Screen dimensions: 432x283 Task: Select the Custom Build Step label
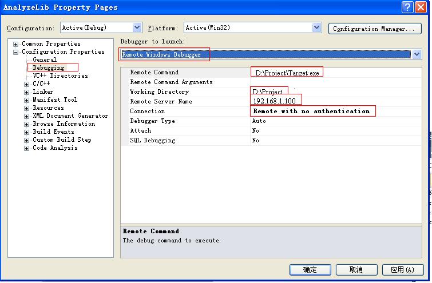coord(62,139)
